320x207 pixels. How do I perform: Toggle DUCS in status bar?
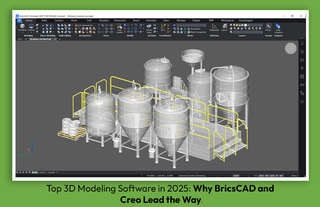pos(261,176)
